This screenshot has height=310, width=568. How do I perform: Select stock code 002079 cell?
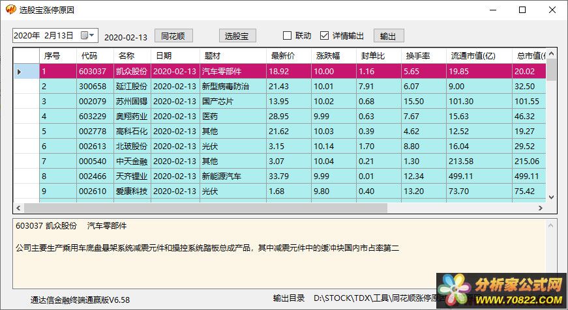point(95,102)
